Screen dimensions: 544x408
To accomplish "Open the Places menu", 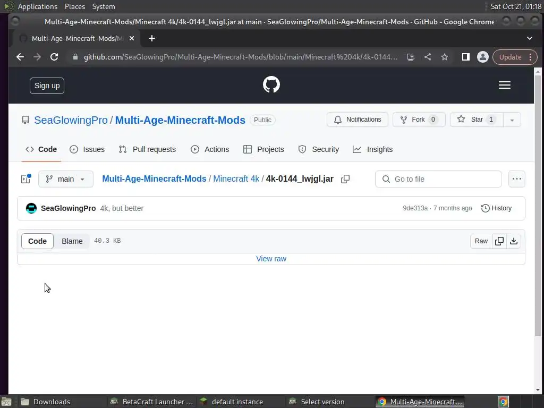I will click(x=75, y=6).
